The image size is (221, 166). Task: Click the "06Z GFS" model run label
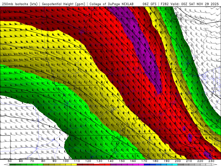(x=149, y=4)
